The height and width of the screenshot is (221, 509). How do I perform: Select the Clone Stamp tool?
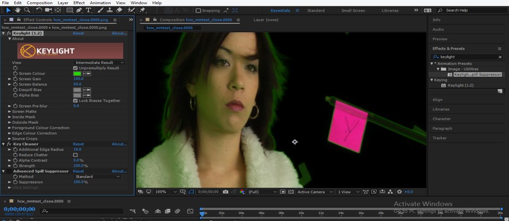(x=110, y=10)
